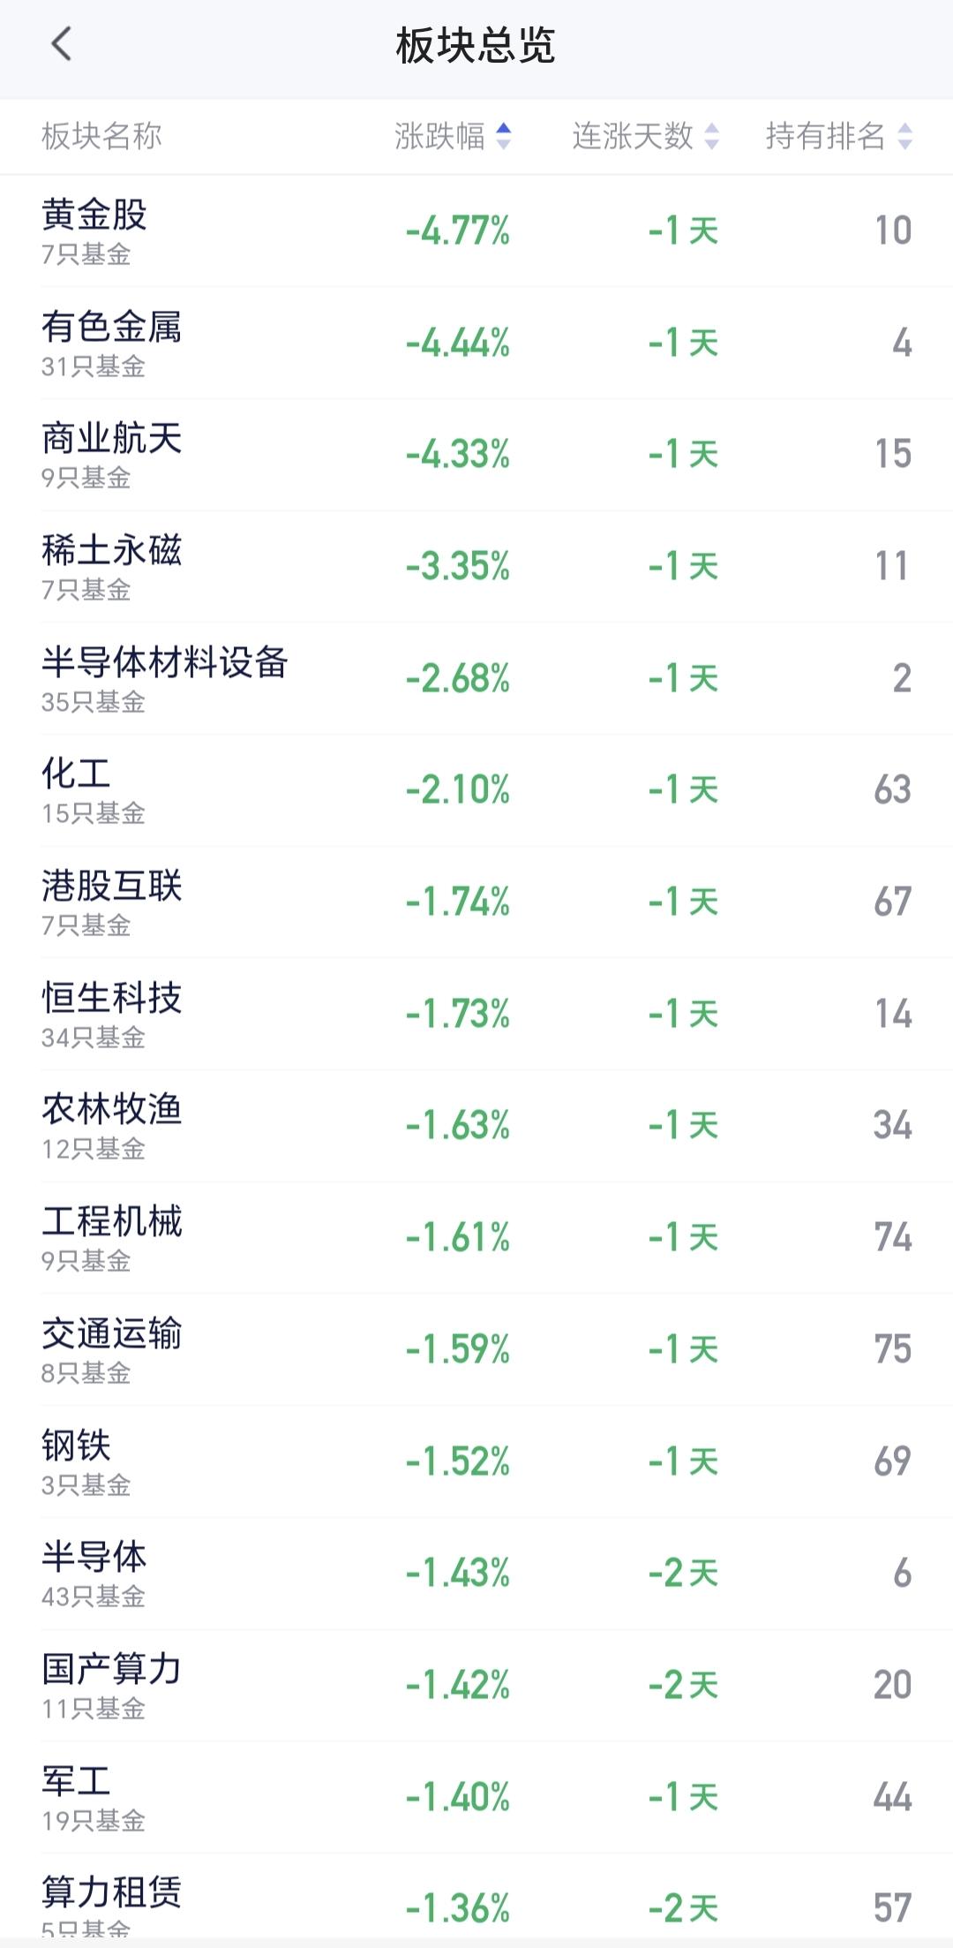
Task: Open 农林牧渔 sector row
Action: click(476, 1126)
